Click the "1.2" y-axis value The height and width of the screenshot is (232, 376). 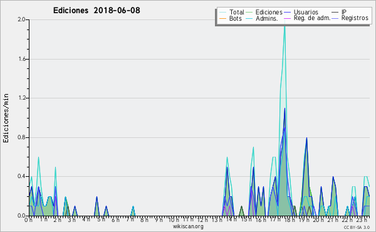click(x=22, y=98)
